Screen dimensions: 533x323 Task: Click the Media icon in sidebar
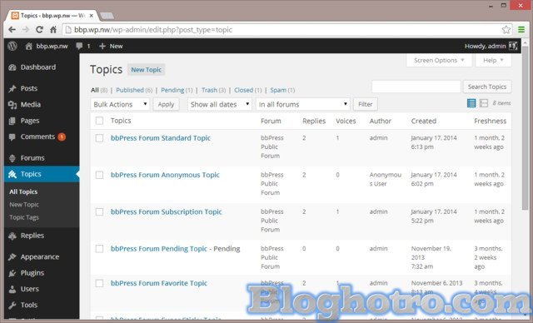(12, 105)
